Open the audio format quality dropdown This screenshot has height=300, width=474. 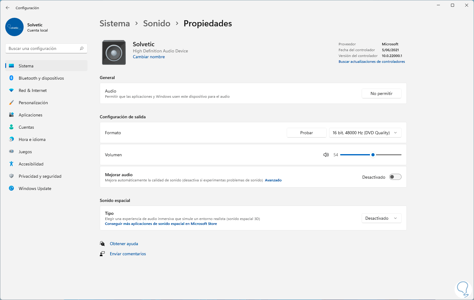pos(365,133)
